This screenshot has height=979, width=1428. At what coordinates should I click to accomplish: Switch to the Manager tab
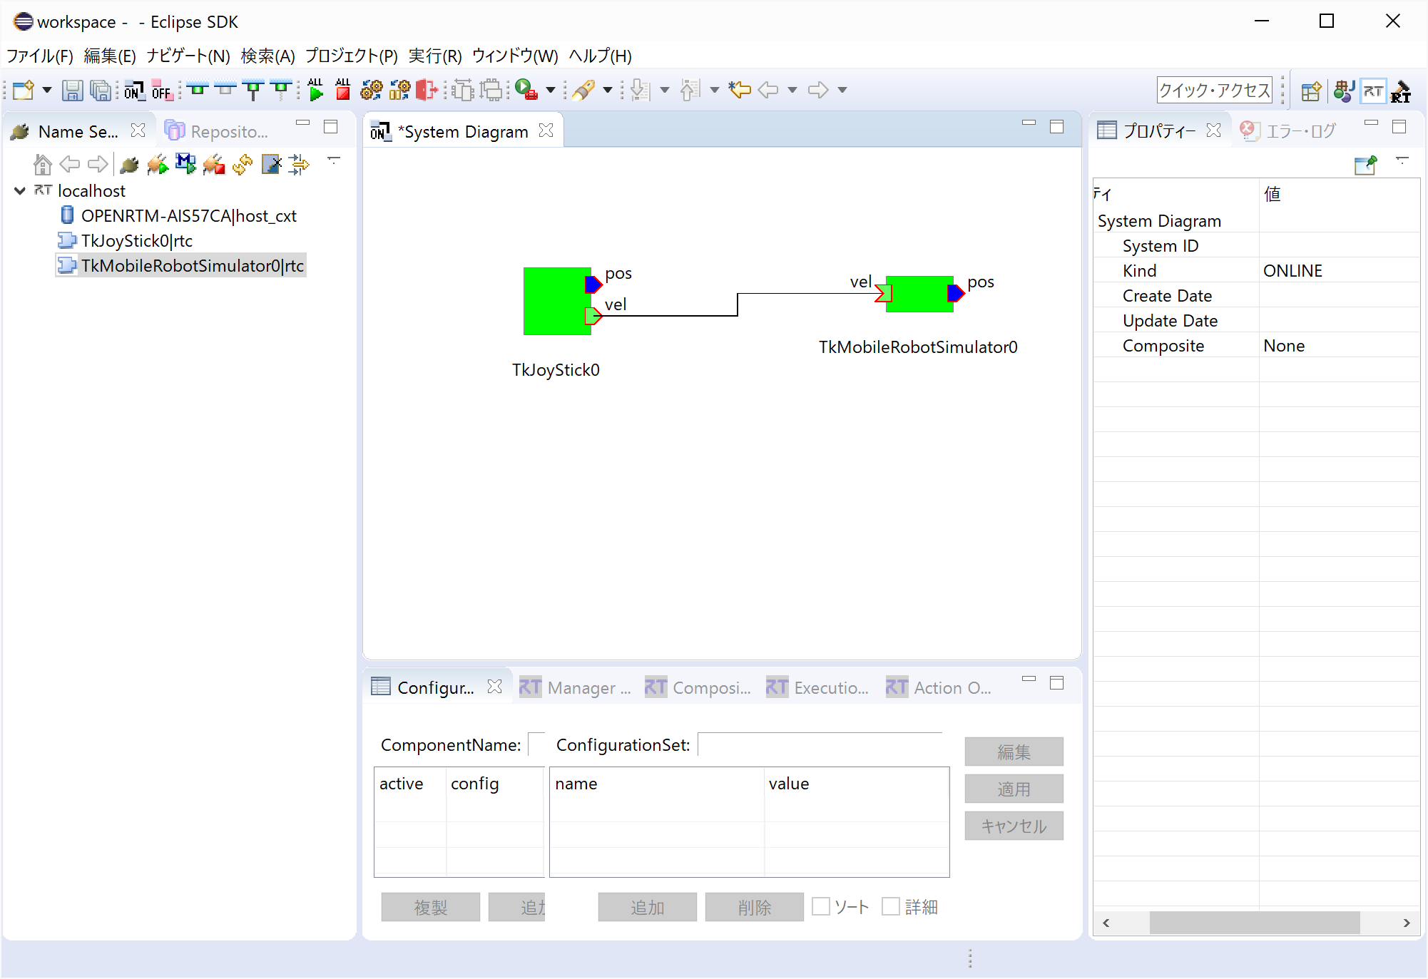coord(575,687)
